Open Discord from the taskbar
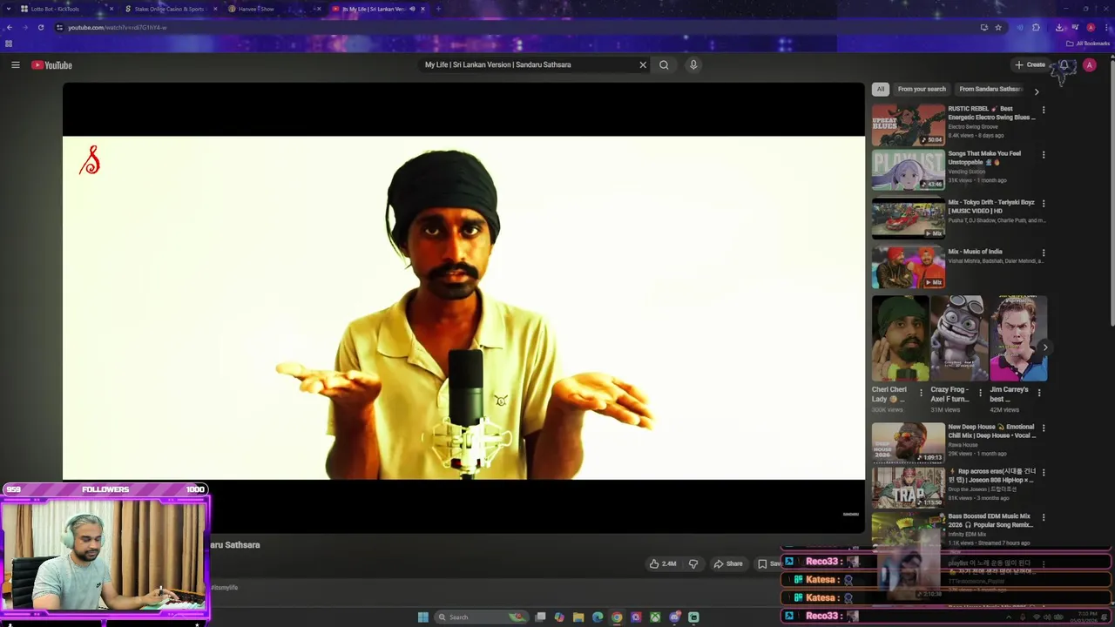This screenshot has width=1115, height=627. (x=674, y=617)
